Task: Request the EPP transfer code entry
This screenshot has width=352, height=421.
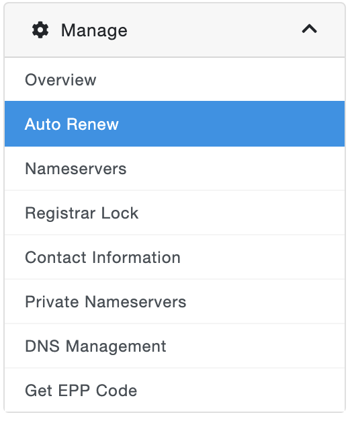Action: (175, 390)
